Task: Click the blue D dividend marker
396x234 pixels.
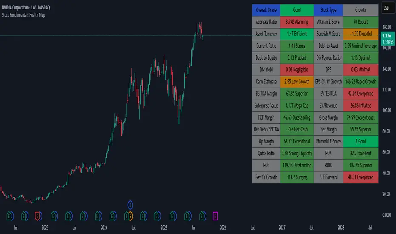Action: 130,205
